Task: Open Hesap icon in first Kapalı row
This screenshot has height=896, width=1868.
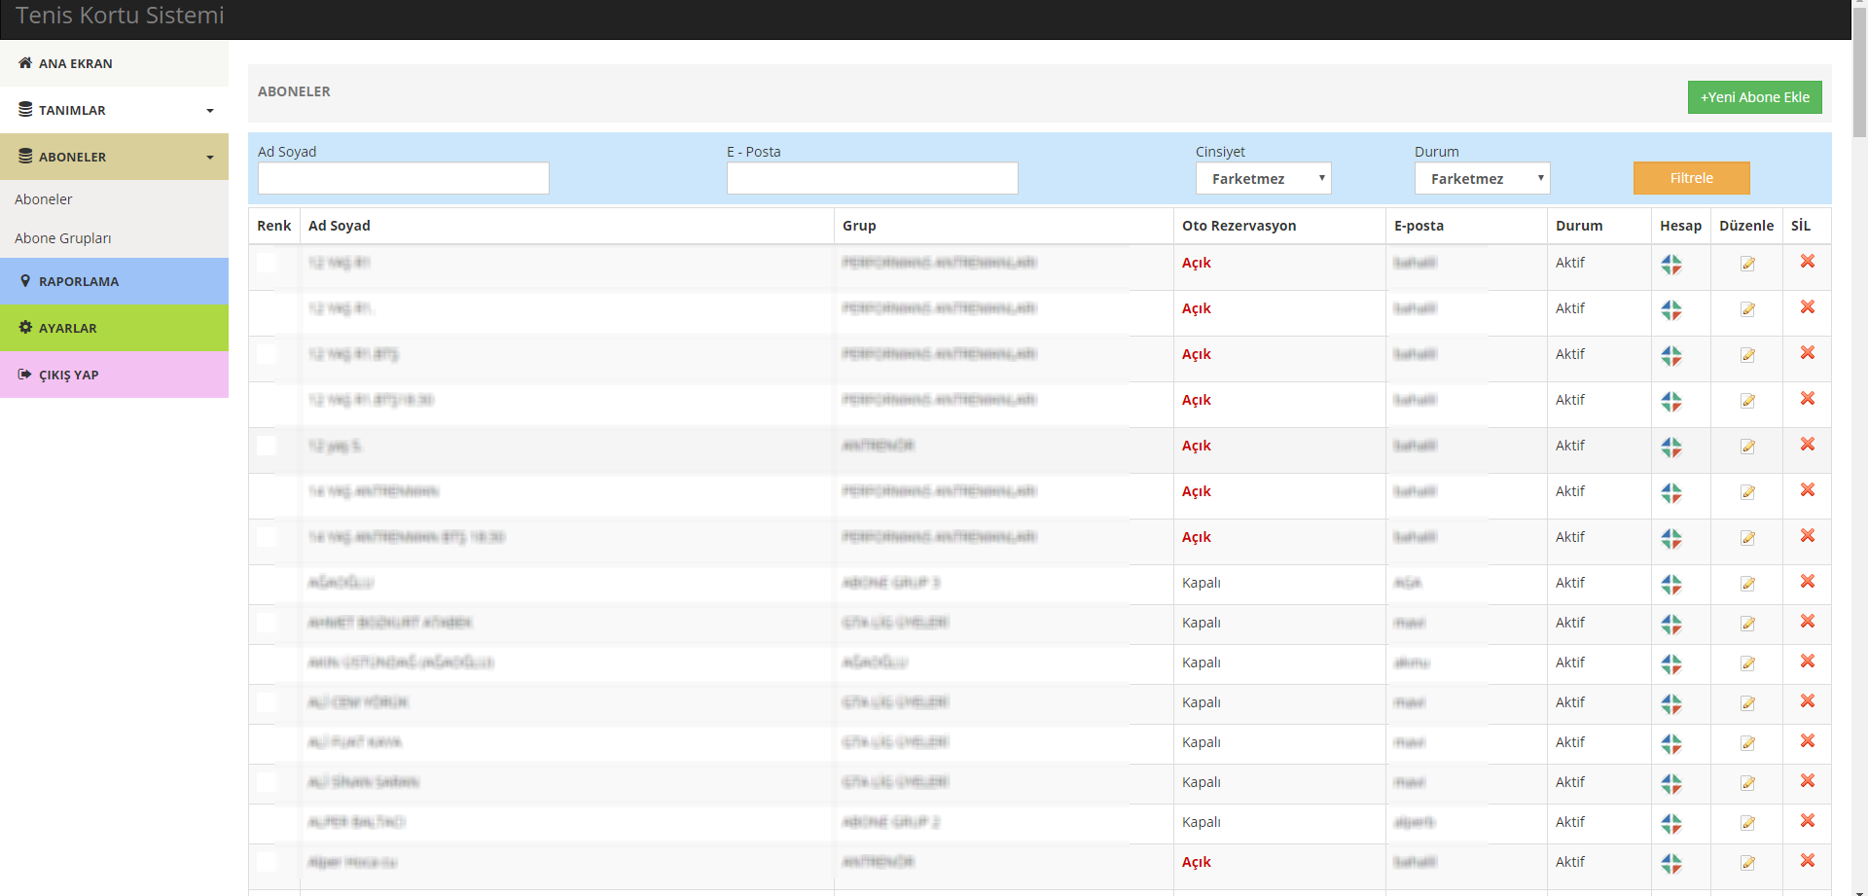Action: point(1671,584)
